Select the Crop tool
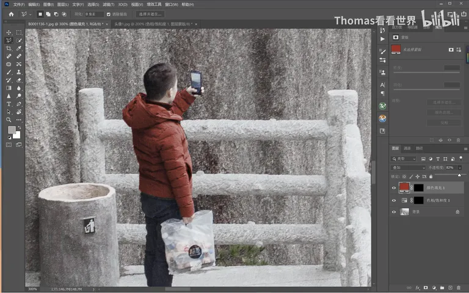 [9, 48]
